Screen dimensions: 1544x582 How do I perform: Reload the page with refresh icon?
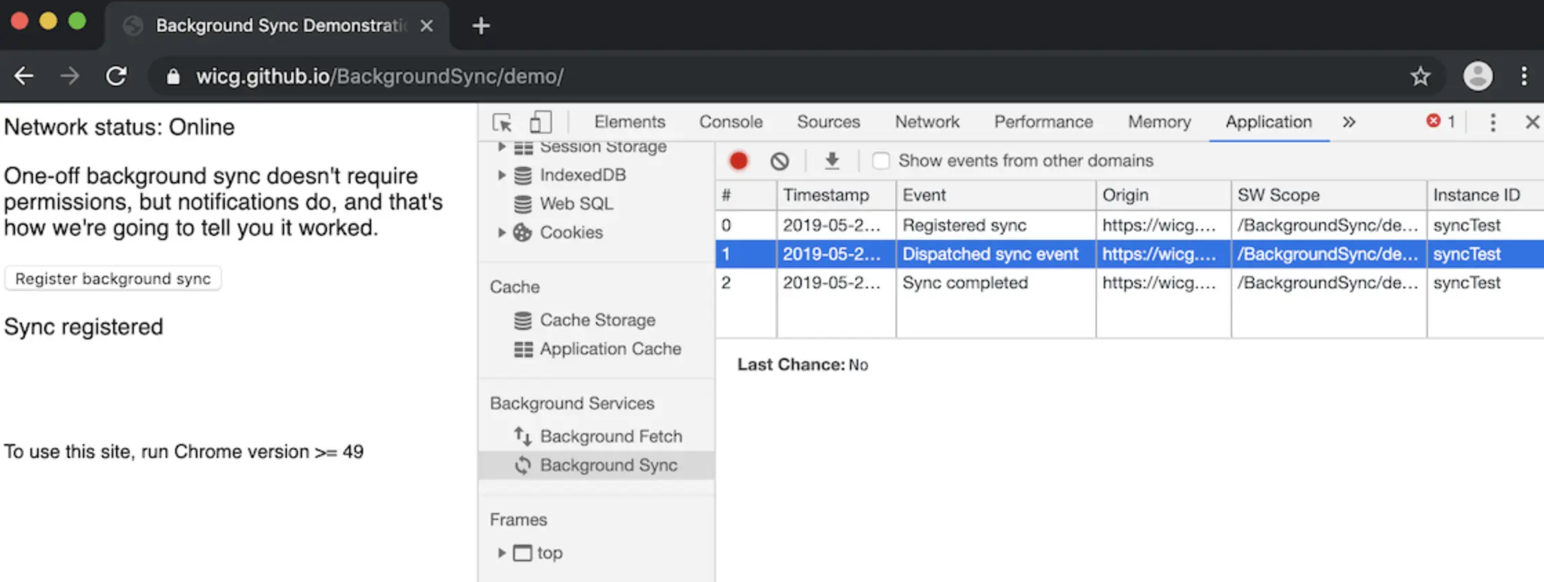(116, 76)
